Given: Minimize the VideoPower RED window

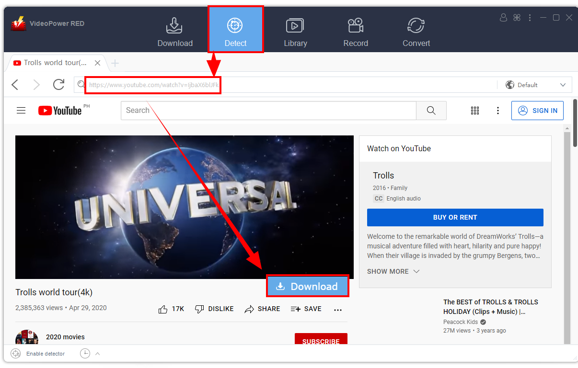Looking at the screenshot, I should 543,18.
